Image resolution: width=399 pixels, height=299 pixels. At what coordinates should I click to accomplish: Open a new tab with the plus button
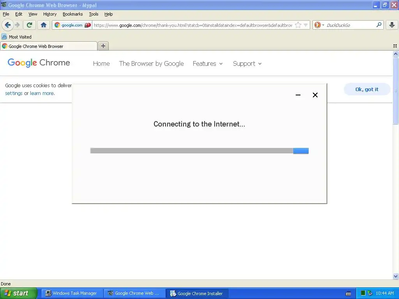tap(103, 46)
